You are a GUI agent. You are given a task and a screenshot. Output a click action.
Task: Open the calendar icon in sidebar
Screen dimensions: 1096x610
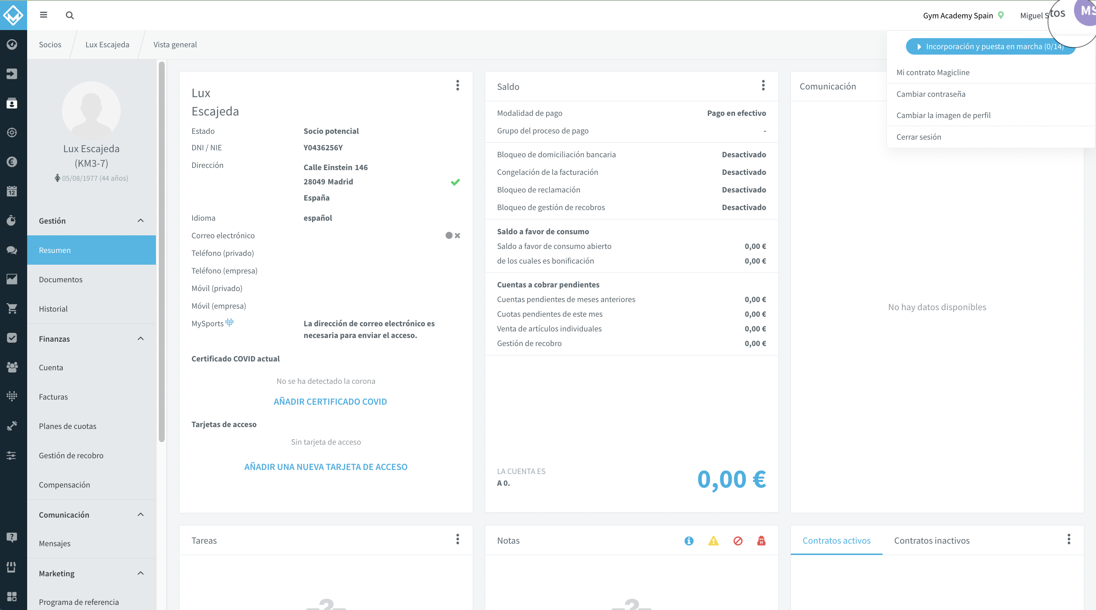click(12, 191)
